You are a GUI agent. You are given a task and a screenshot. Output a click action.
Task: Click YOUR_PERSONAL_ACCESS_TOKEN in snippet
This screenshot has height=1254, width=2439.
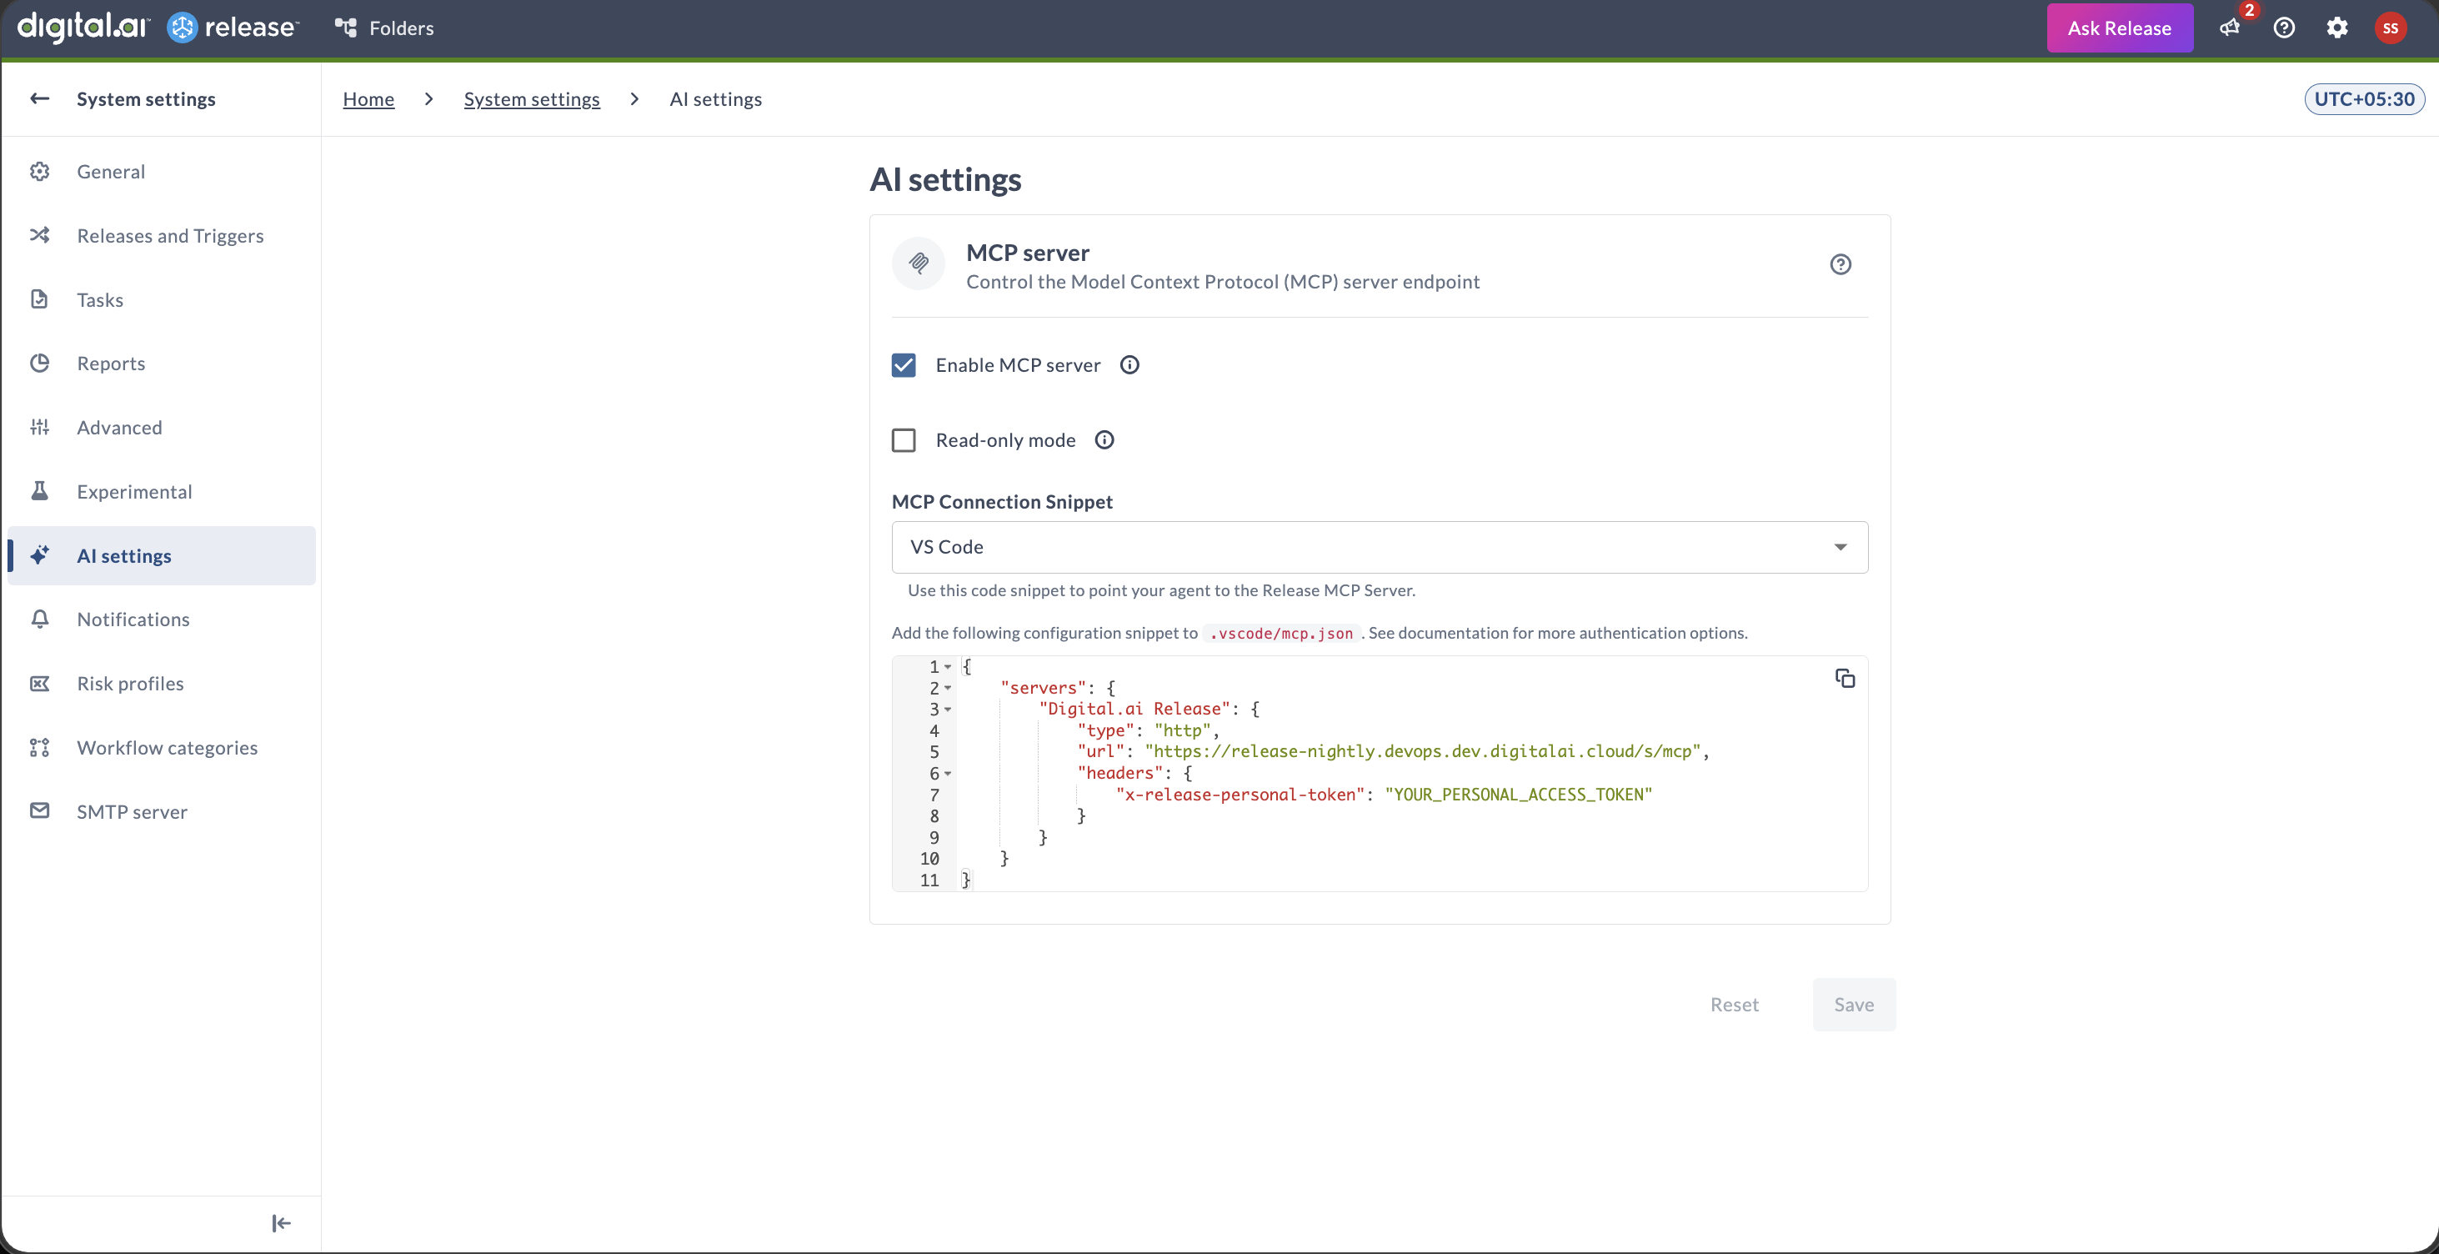pos(1518,795)
